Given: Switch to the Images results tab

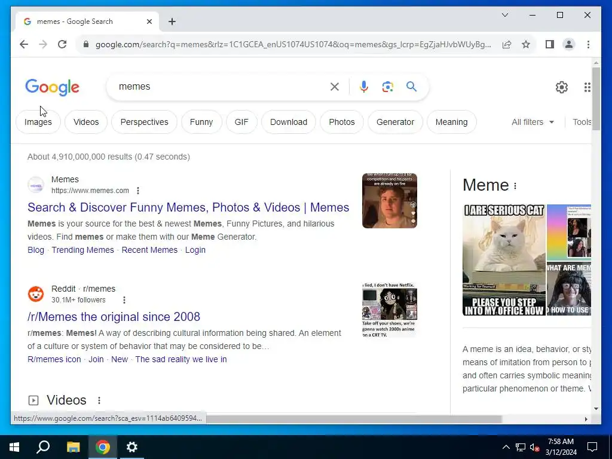Looking at the screenshot, I should point(38,122).
